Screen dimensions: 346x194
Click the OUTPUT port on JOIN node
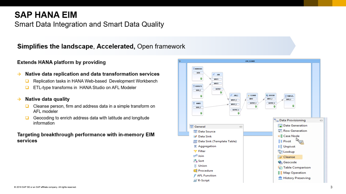pos(218,89)
